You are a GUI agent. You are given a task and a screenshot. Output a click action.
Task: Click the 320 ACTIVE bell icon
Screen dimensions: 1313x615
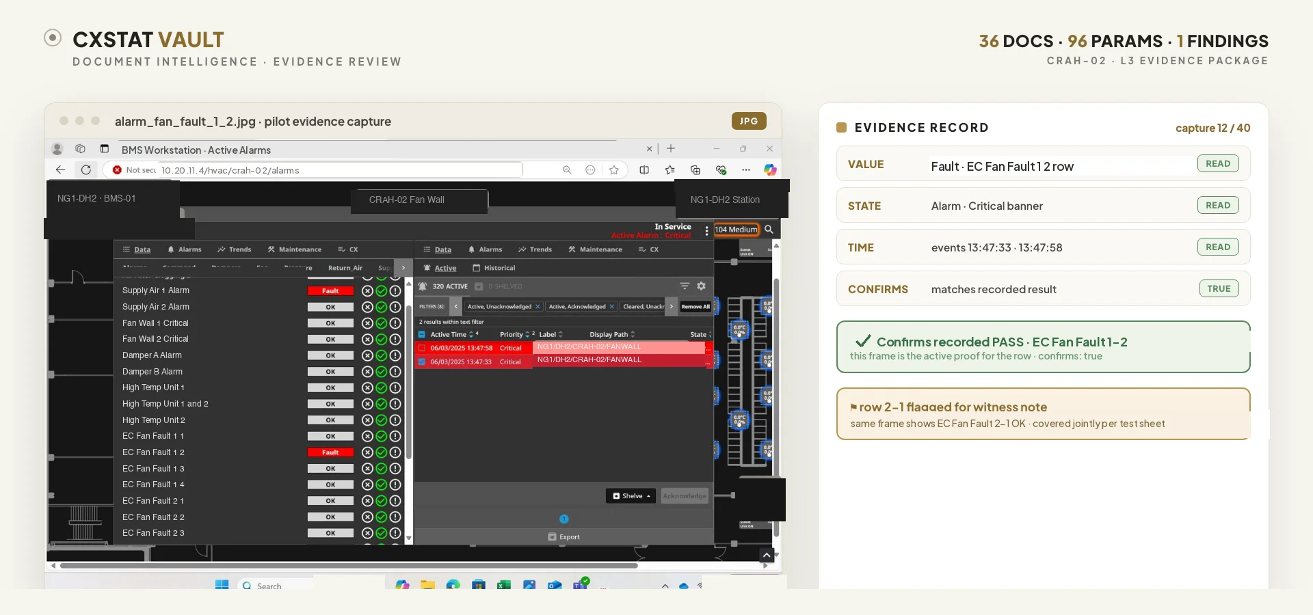click(x=423, y=286)
